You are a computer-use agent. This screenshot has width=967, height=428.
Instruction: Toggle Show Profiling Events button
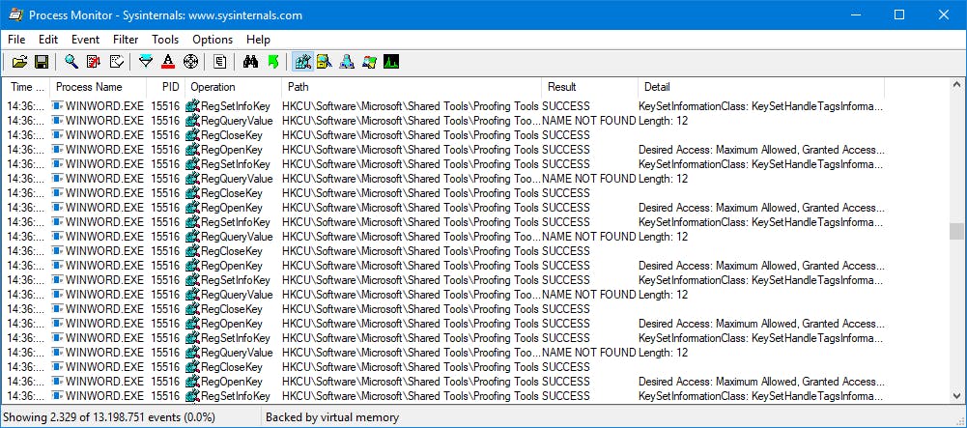click(391, 62)
